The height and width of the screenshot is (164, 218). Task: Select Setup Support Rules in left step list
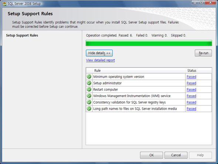click(x=22, y=36)
